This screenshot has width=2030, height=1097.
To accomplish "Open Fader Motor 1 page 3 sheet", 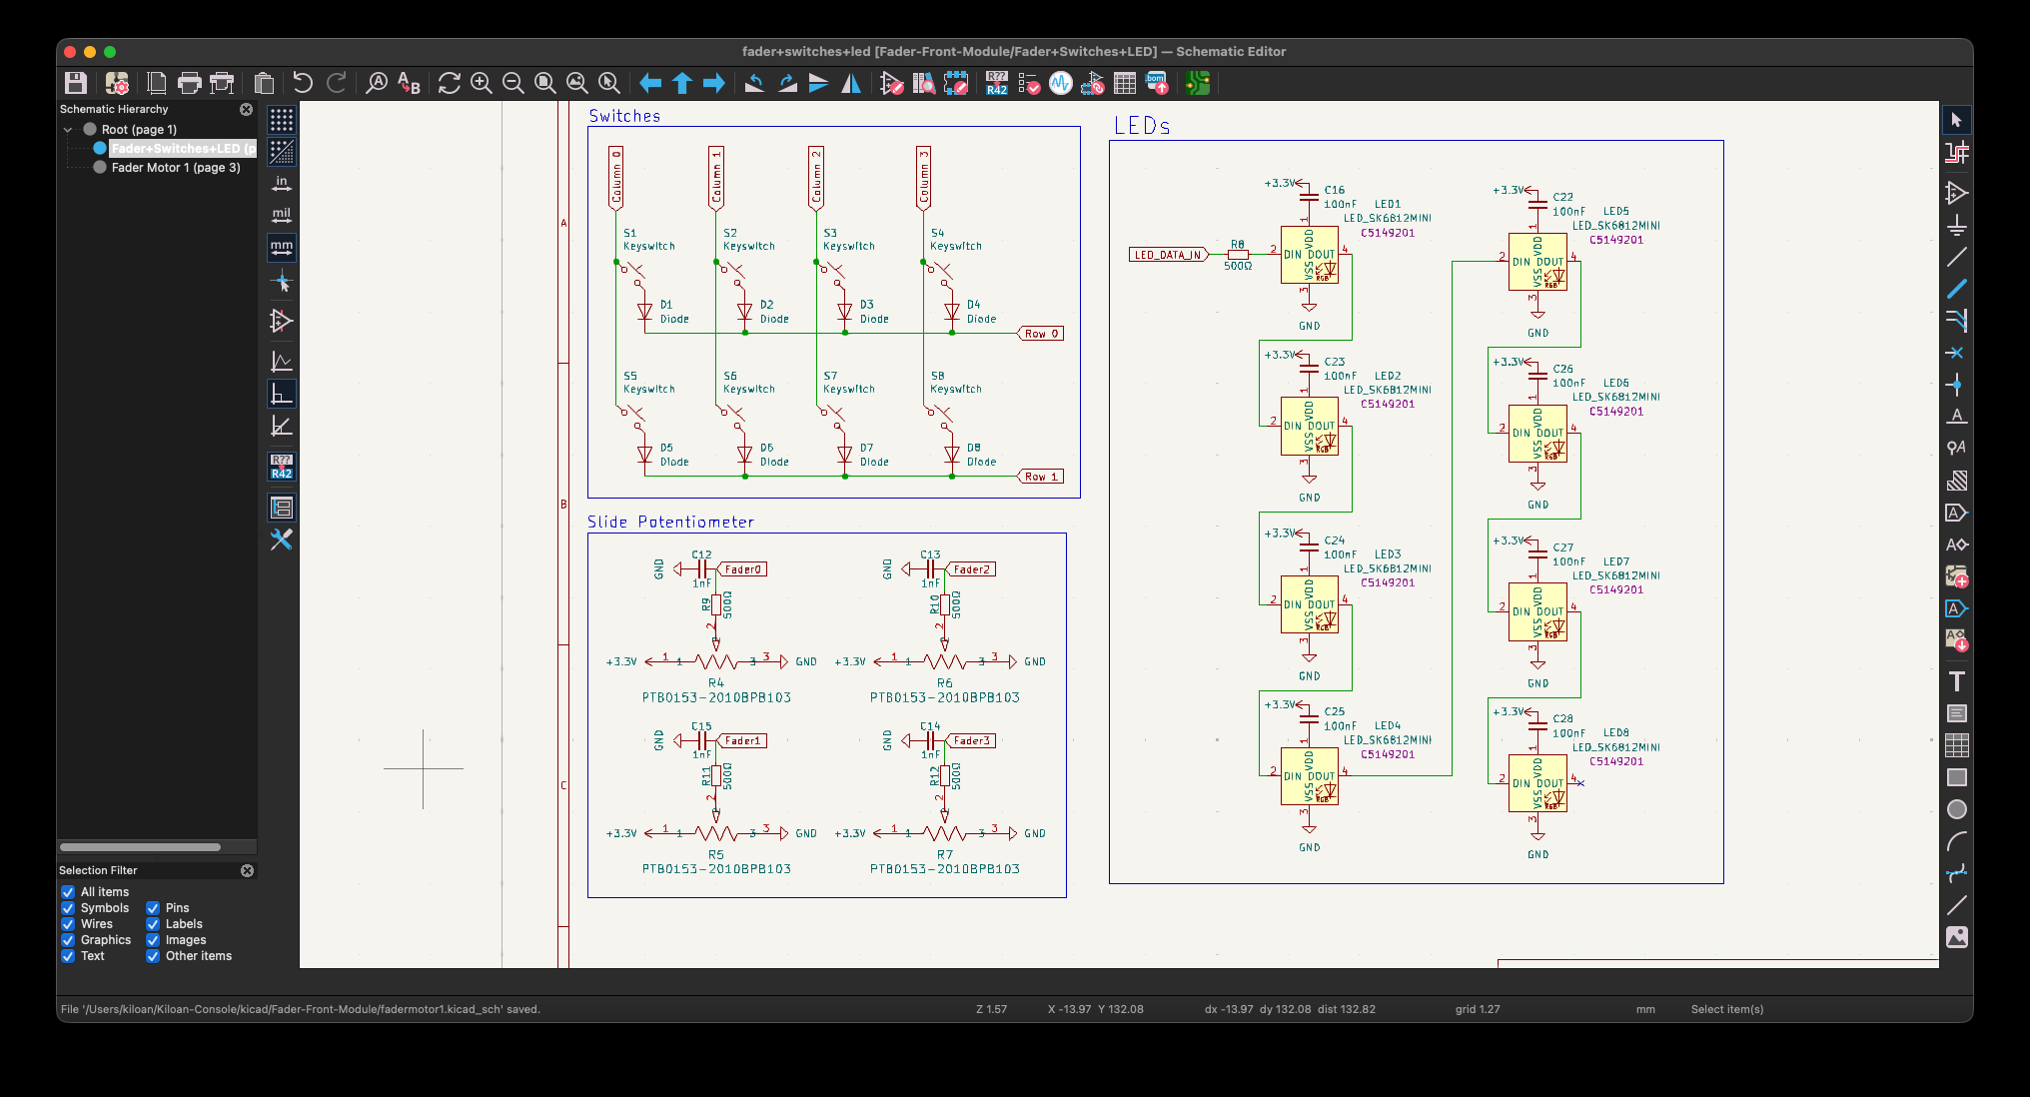I will 175,168.
